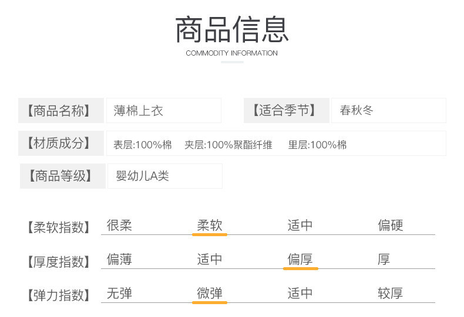This screenshot has width=464, height=317.
Task: Click the material composition field with 聚酯纤维
Action: (276, 144)
